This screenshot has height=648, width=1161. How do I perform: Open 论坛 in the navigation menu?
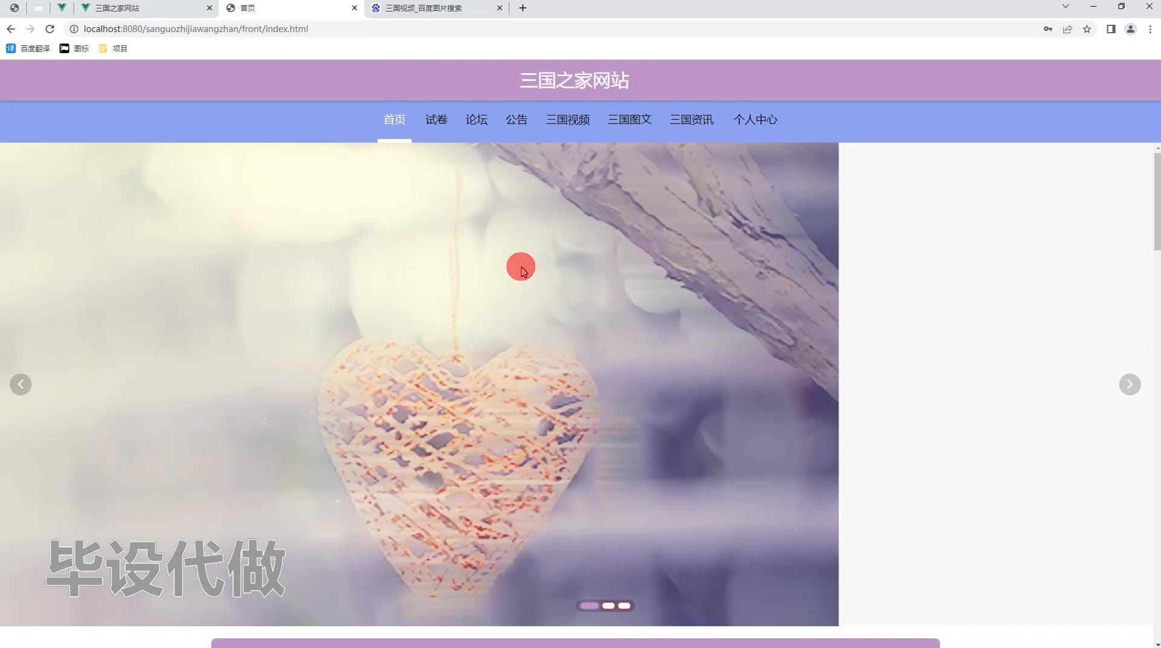tap(476, 120)
